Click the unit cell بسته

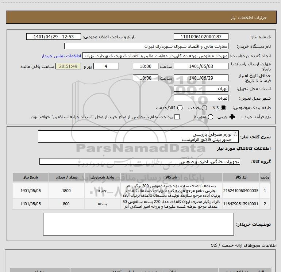(x=102, y=204)
